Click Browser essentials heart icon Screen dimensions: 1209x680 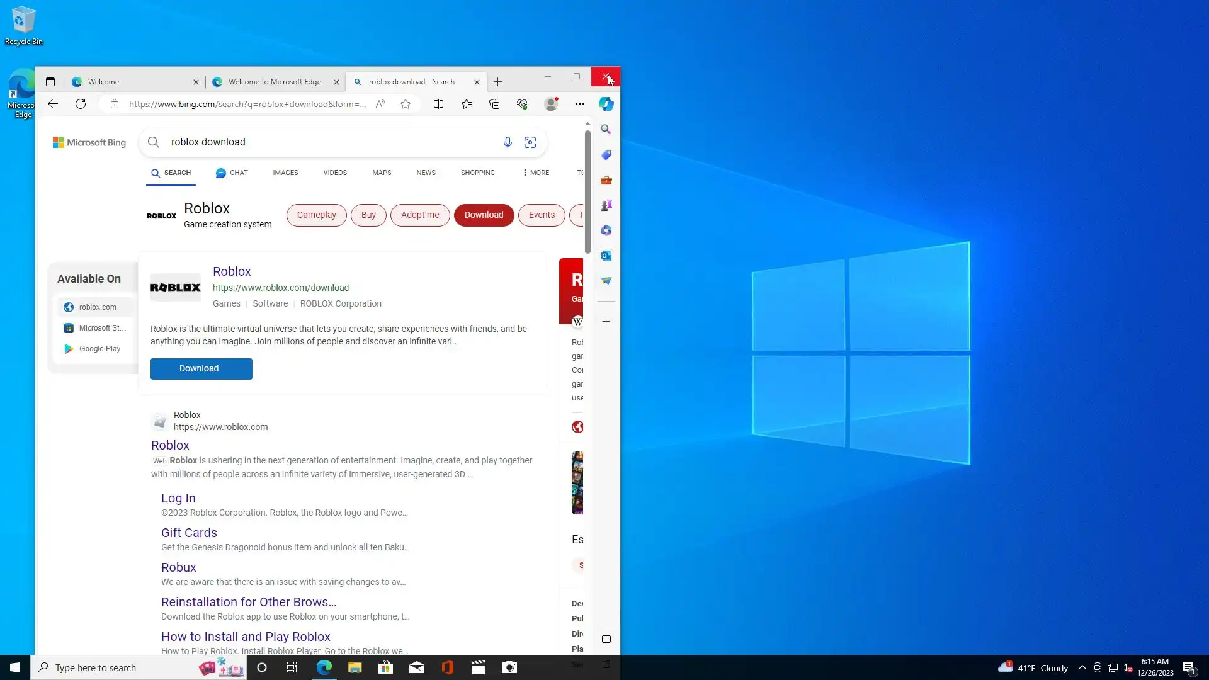coord(522,104)
